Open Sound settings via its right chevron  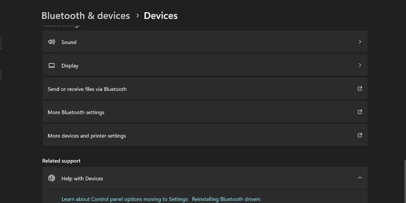(360, 42)
